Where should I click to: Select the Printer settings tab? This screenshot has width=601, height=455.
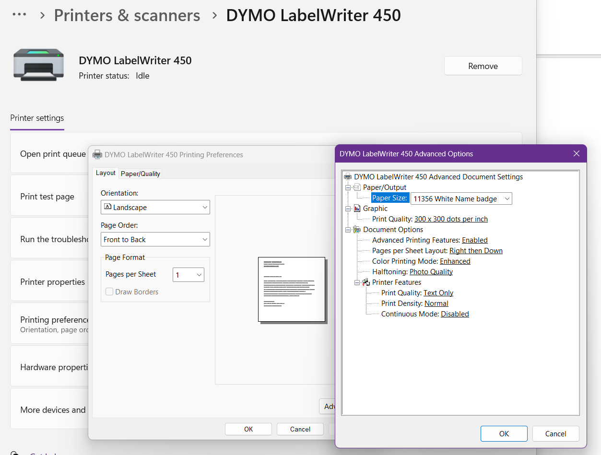click(37, 118)
